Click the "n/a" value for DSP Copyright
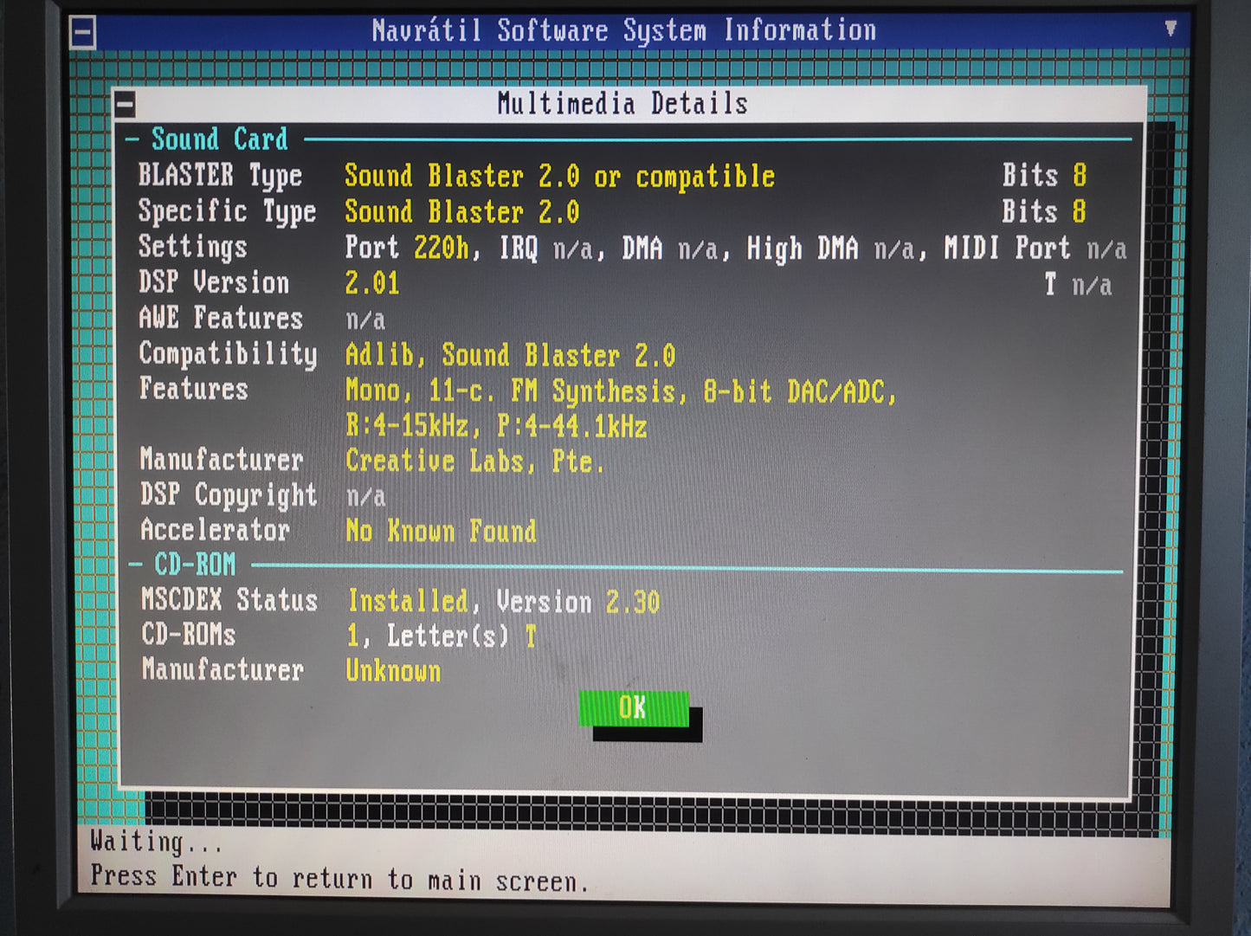The image size is (1251, 936). [366, 497]
